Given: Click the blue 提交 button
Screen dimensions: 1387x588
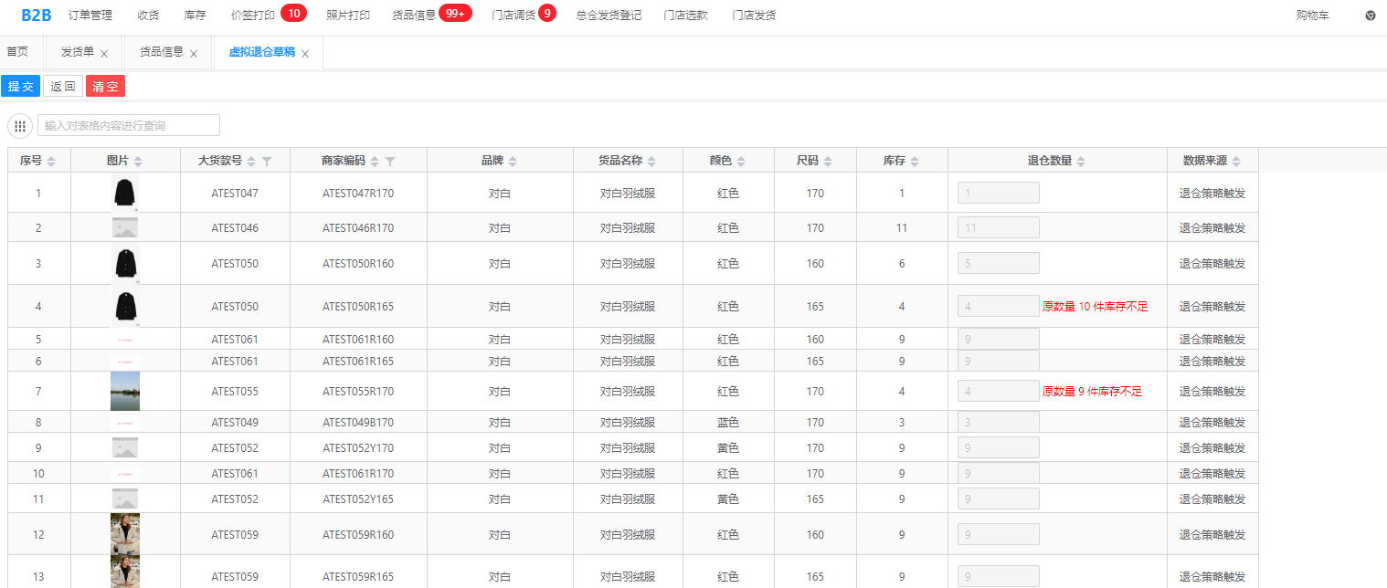Looking at the screenshot, I should (x=20, y=87).
